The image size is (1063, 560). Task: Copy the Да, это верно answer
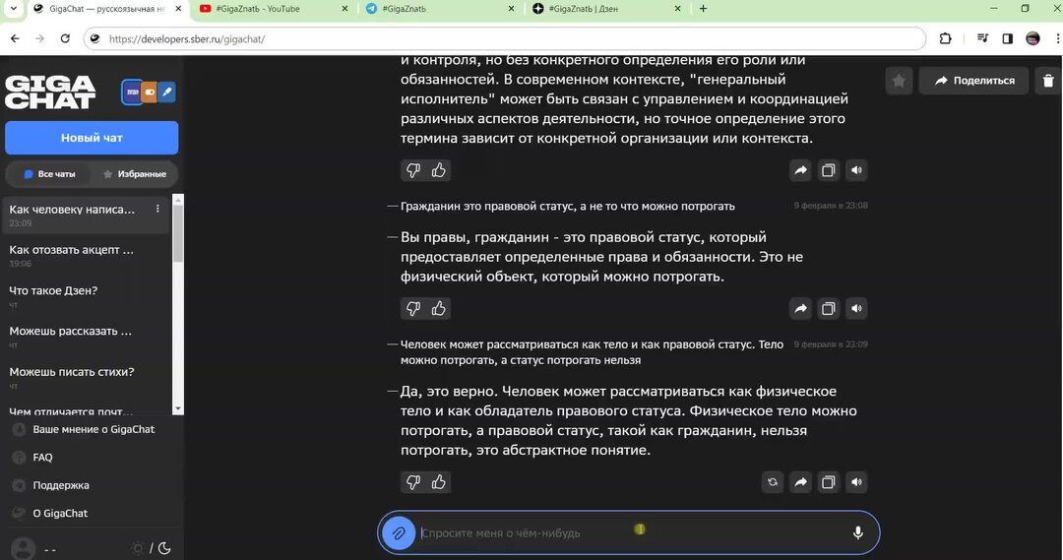(x=829, y=482)
